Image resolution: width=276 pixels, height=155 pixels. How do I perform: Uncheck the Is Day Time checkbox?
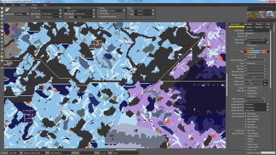(246, 55)
